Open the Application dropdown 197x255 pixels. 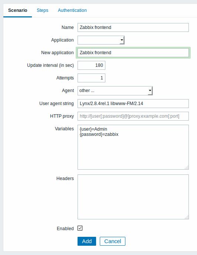coord(101,40)
